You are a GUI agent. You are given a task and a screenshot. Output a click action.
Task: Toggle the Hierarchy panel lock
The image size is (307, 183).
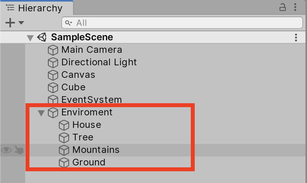pos(283,7)
